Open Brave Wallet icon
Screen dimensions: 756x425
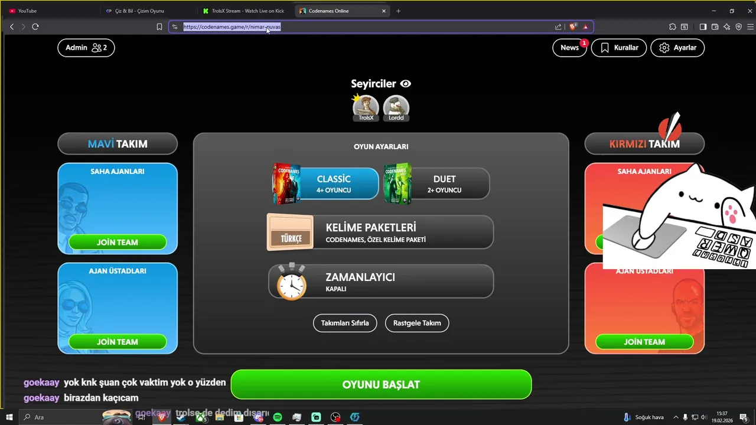tap(715, 27)
